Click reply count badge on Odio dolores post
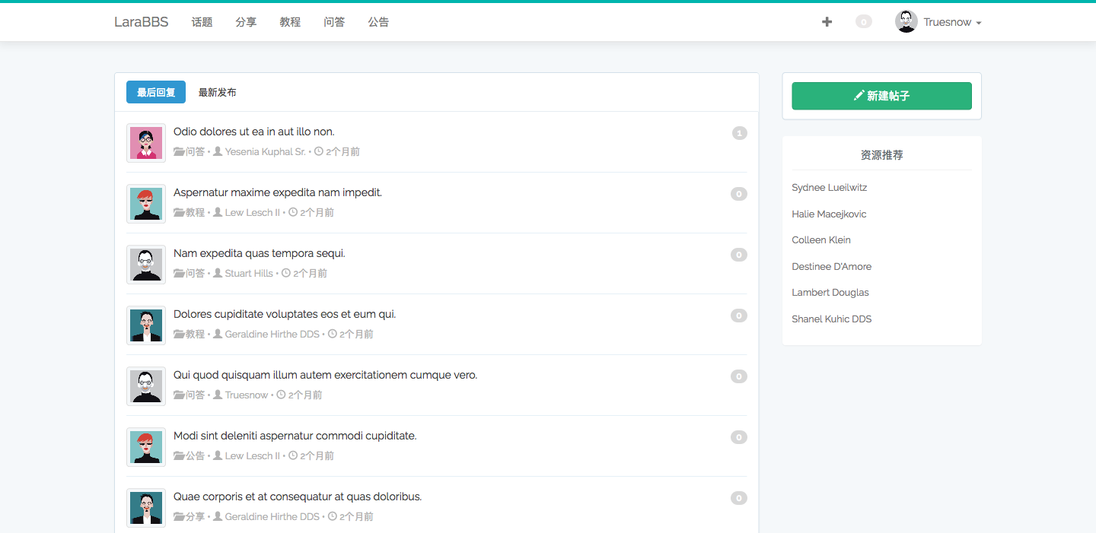Viewport: 1096px width, 533px height. (740, 133)
